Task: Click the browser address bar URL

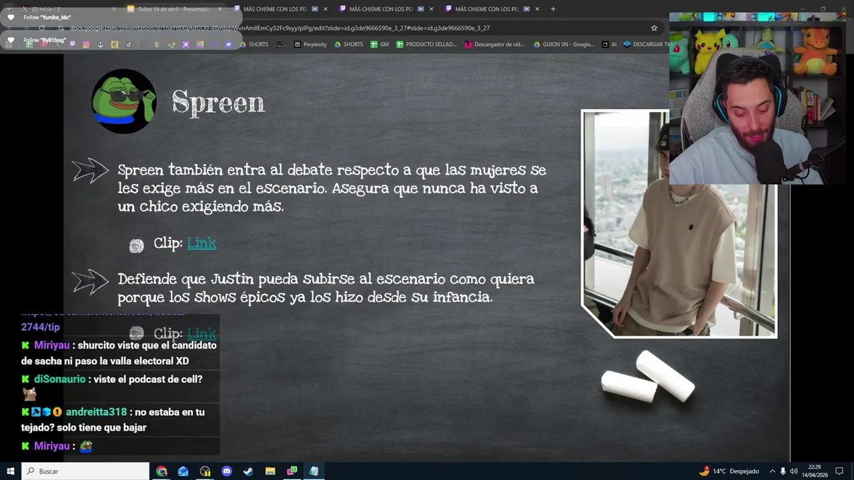Action: point(280,28)
